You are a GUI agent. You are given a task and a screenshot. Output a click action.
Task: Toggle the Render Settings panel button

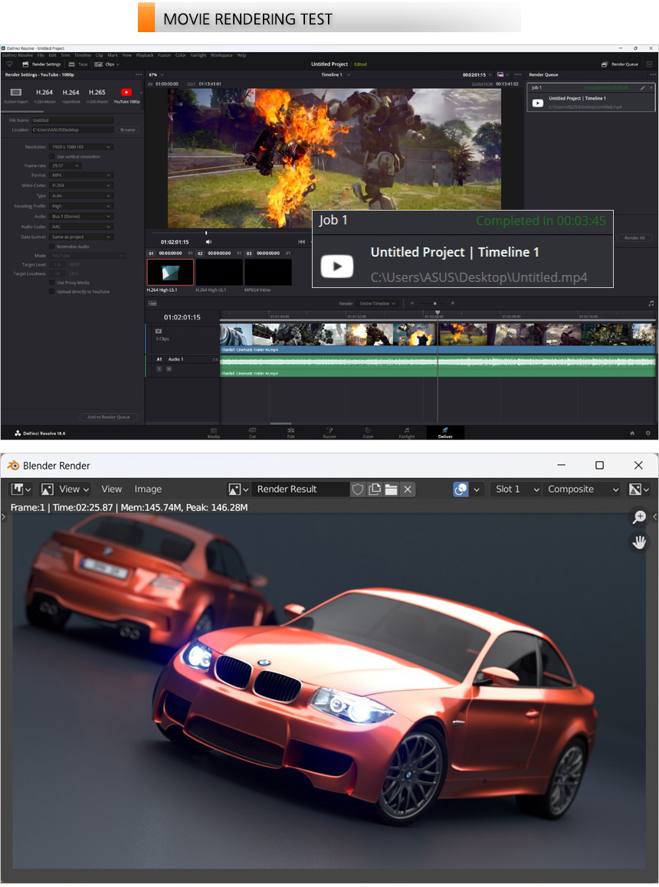point(41,64)
